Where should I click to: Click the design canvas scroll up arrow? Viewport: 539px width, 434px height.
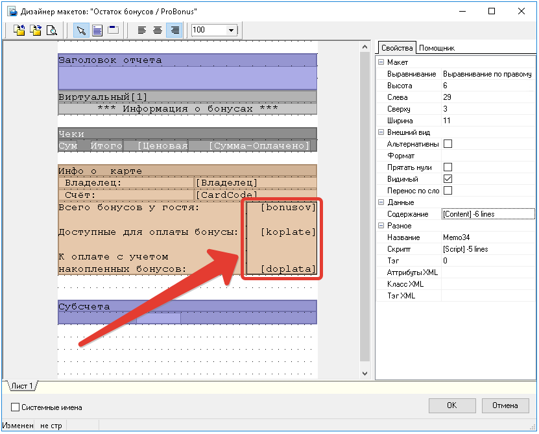coord(365,47)
